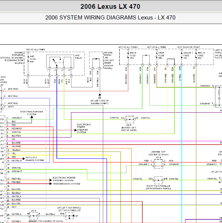Click pin 24 BLU/YEL wire label
222x223 pixels.
point(16,204)
